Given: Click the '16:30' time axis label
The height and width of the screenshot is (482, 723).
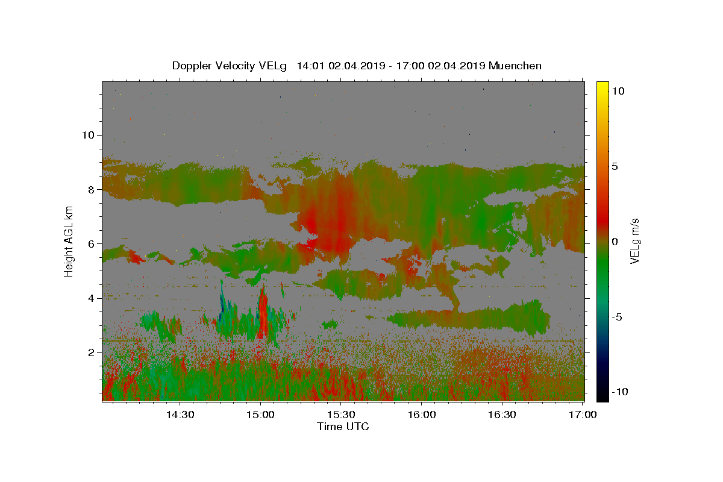Looking at the screenshot, I should pos(502,415).
